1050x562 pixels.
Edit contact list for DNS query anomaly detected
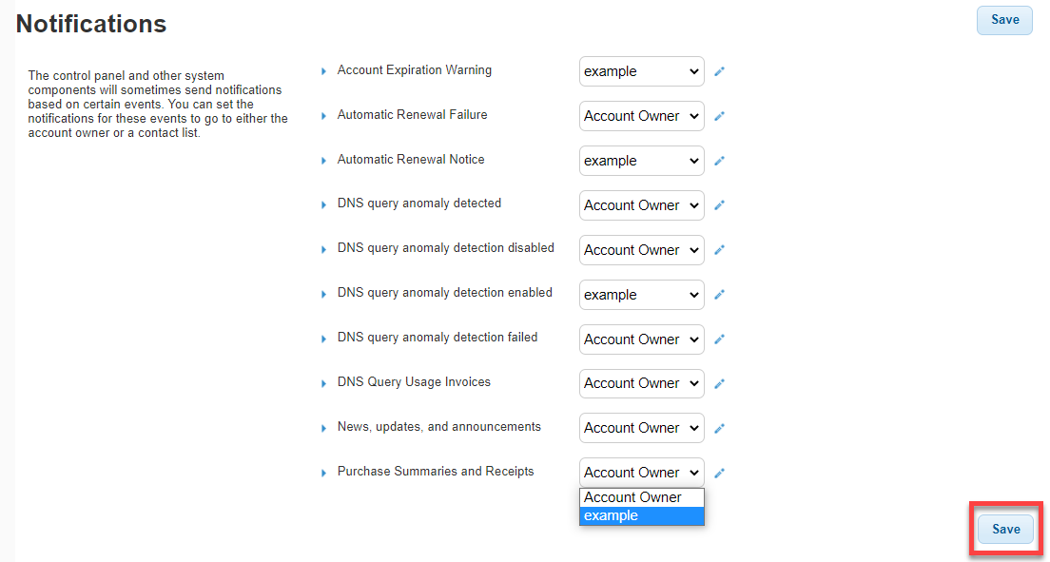point(720,205)
